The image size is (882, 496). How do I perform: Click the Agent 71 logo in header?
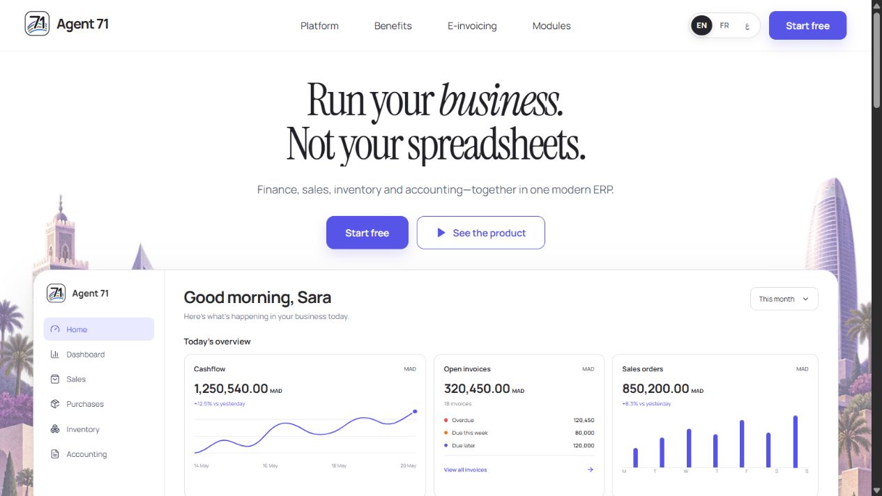(37, 24)
